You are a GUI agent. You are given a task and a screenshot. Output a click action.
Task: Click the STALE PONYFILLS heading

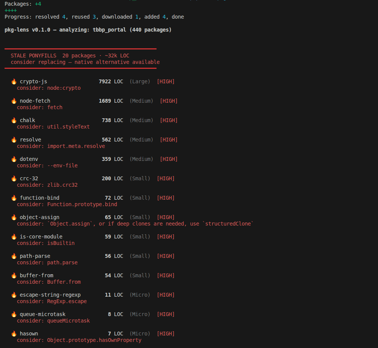pyautogui.click(x=33, y=56)
